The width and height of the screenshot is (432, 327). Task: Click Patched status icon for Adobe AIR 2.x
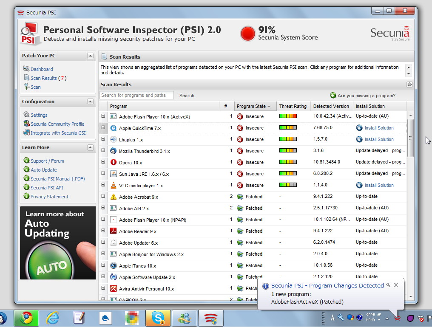(x=240, y=208)
